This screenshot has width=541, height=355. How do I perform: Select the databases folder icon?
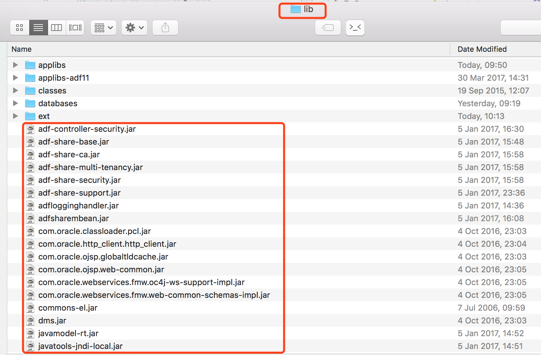tap(30, 103)
